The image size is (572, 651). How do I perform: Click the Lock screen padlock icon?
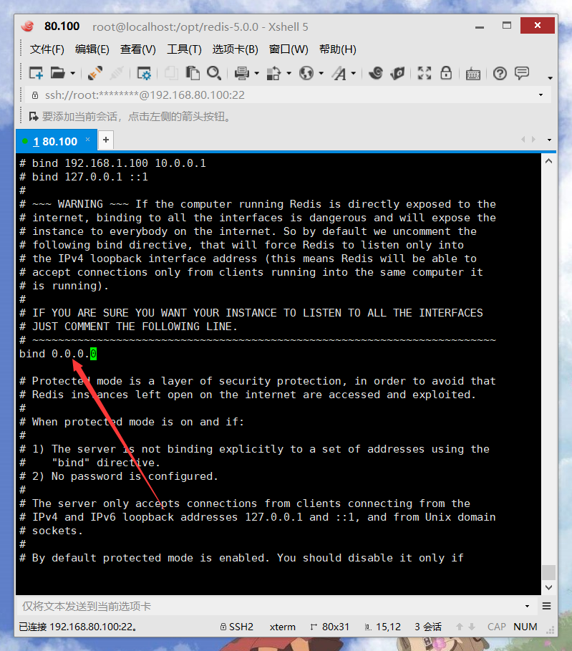(446, 73)
